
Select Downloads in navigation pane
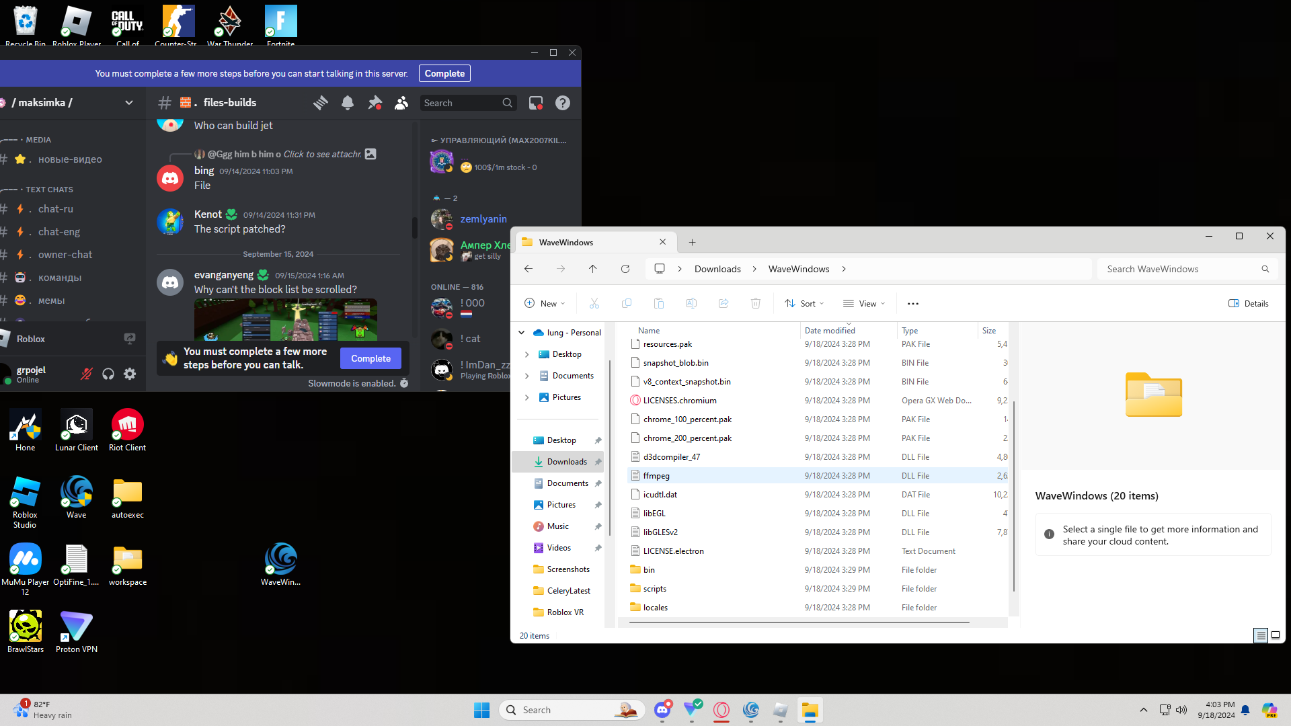coord(566,462)
